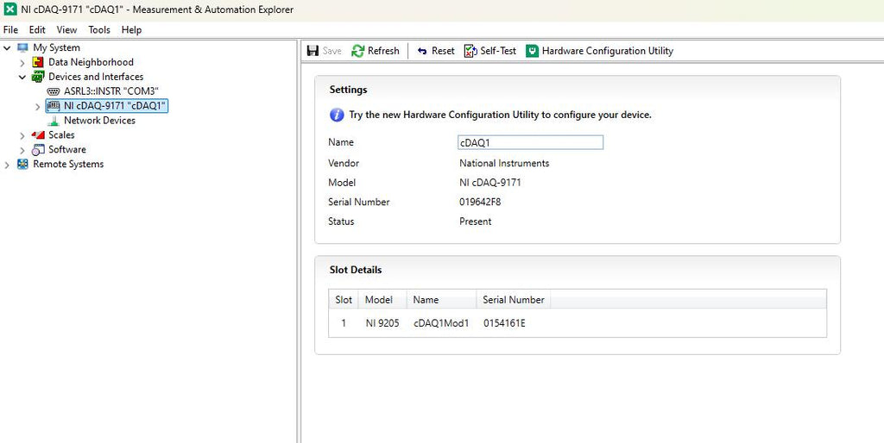Click the Software icon in tree

[38, 150]
